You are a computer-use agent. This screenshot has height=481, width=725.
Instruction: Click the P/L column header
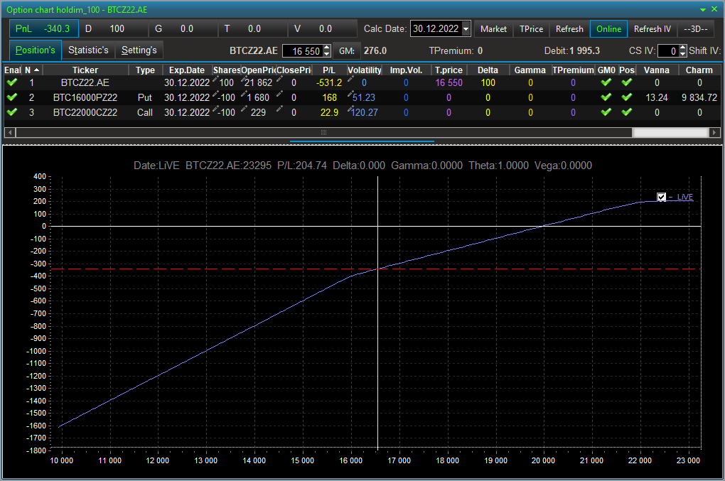(x=329, y=70)
